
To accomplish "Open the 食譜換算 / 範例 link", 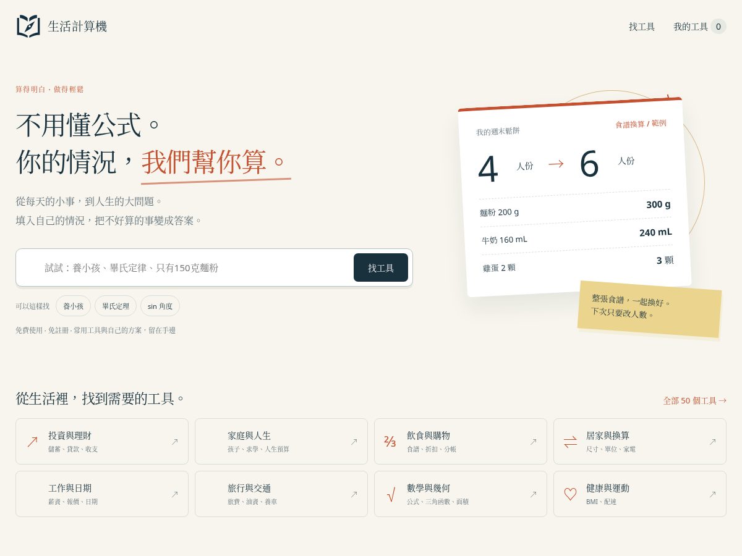I will pyautogui.click(x=641, y=124).
